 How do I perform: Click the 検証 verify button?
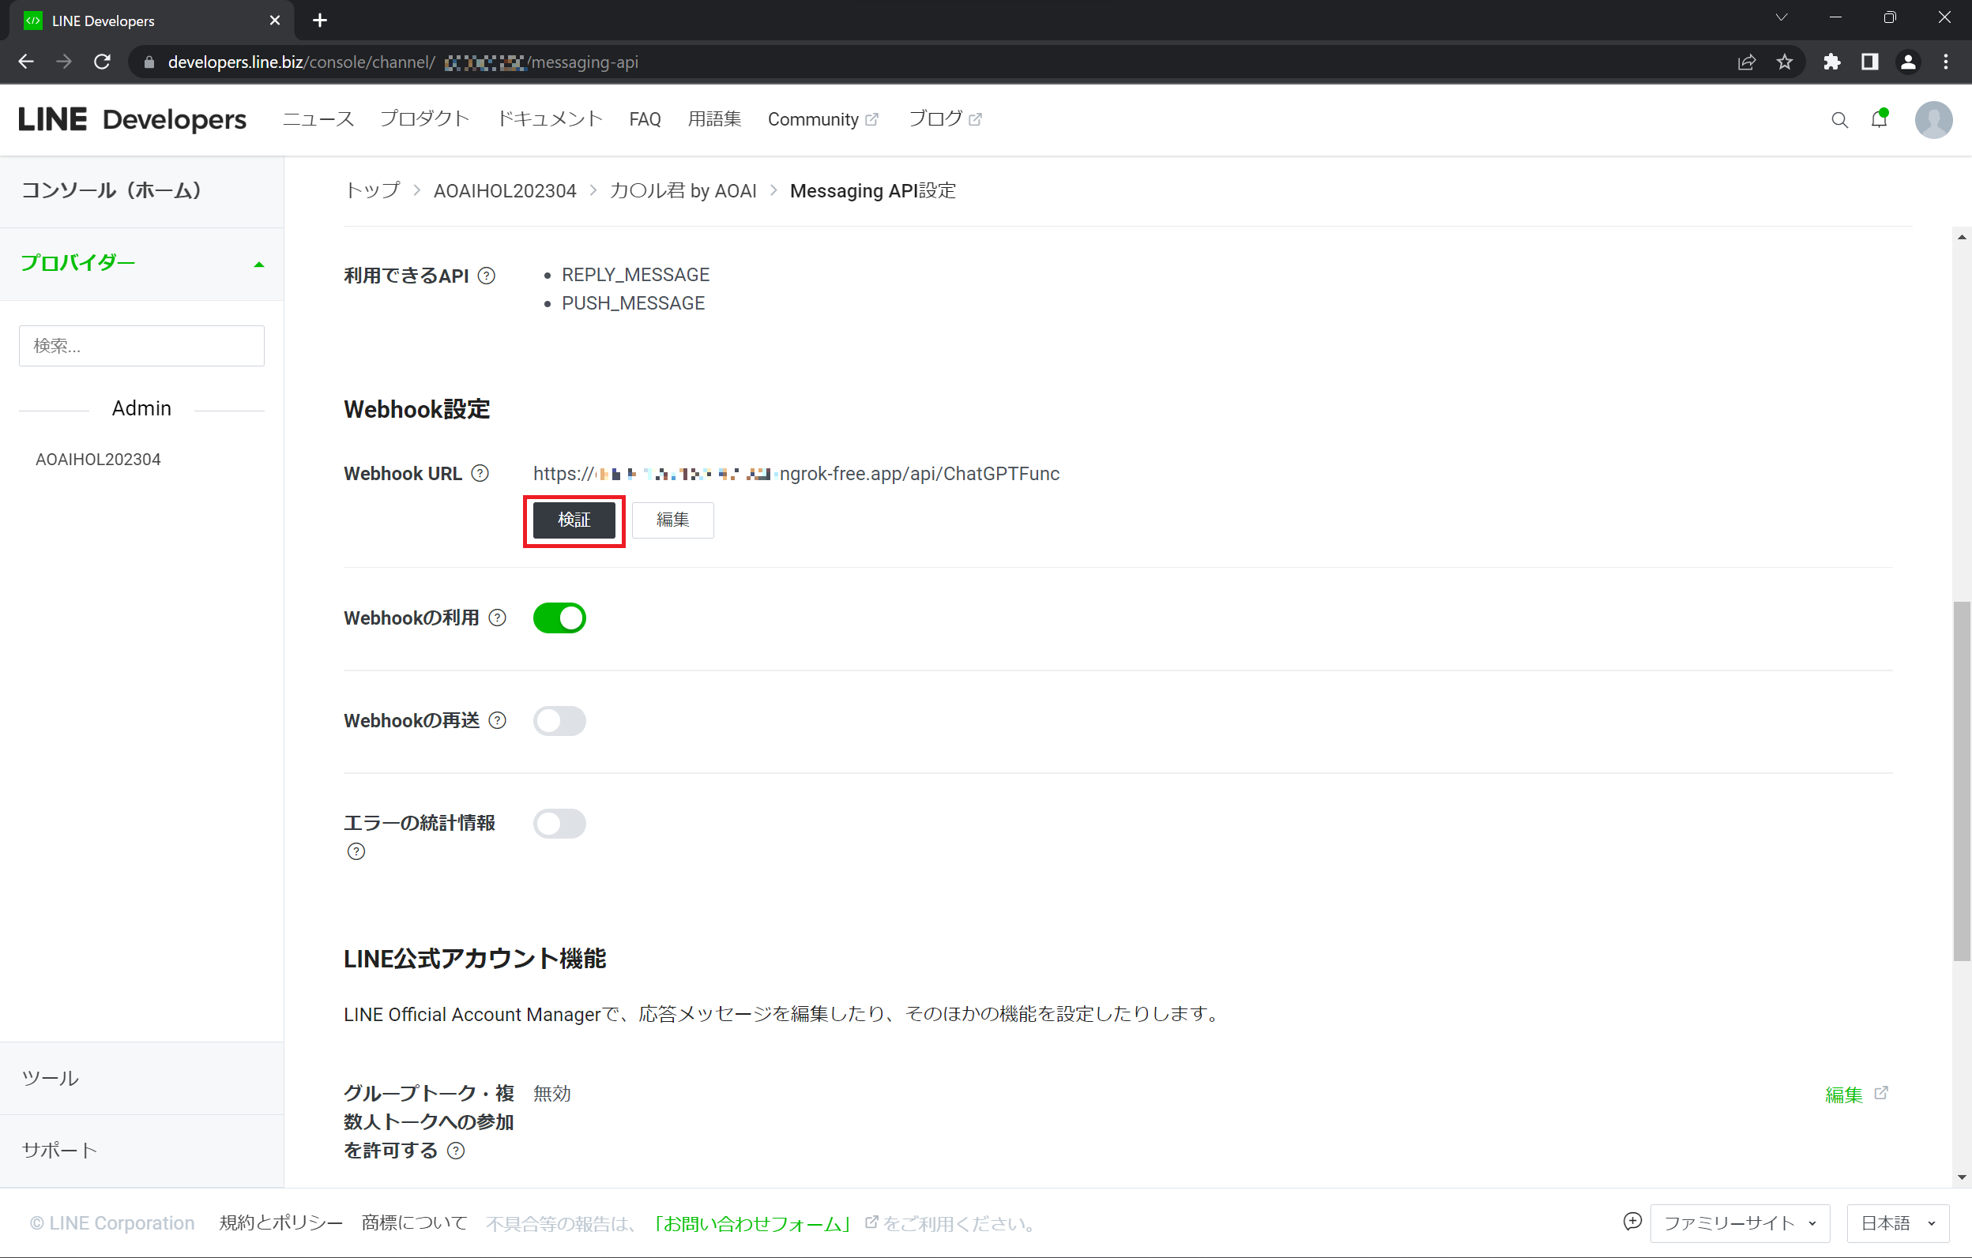point(574,520)
